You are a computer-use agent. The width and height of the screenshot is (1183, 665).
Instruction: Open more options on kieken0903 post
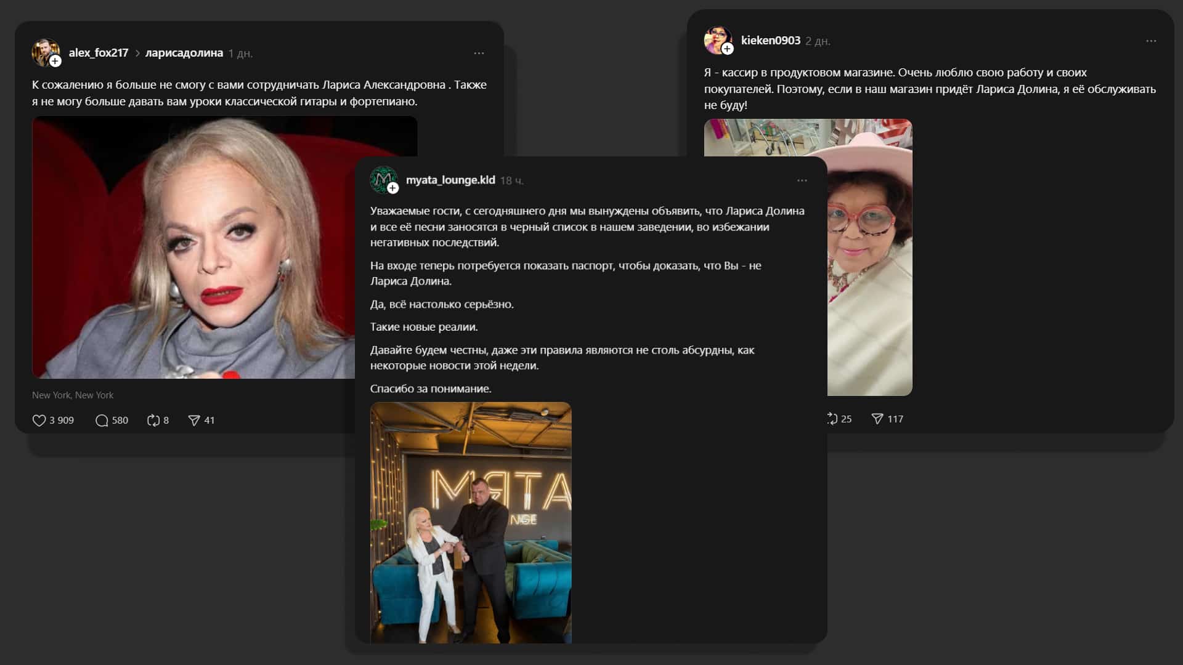click(1151, 41)
